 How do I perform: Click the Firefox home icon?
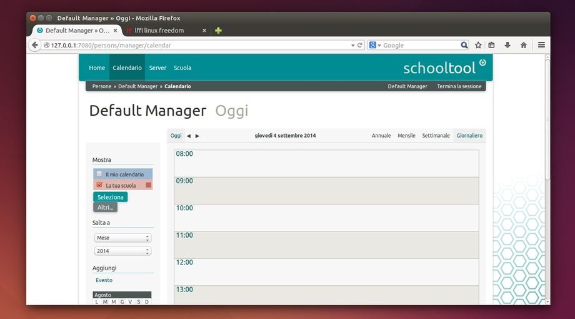click(x=523, y=45)
